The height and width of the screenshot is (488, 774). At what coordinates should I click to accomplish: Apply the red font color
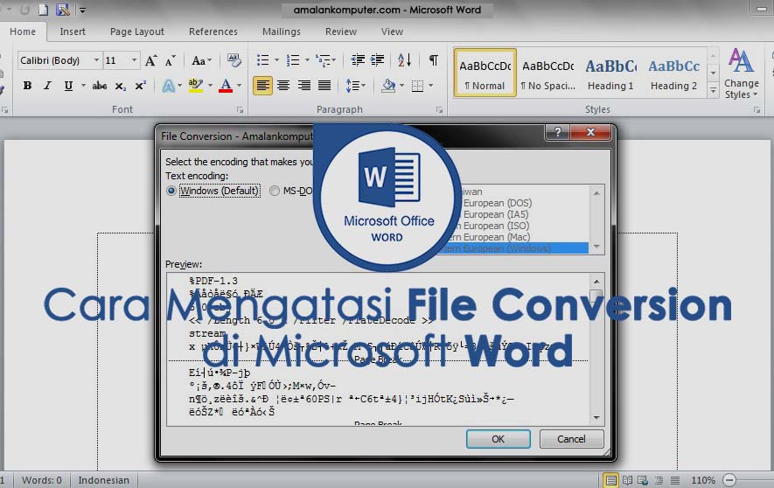point(226,86)
